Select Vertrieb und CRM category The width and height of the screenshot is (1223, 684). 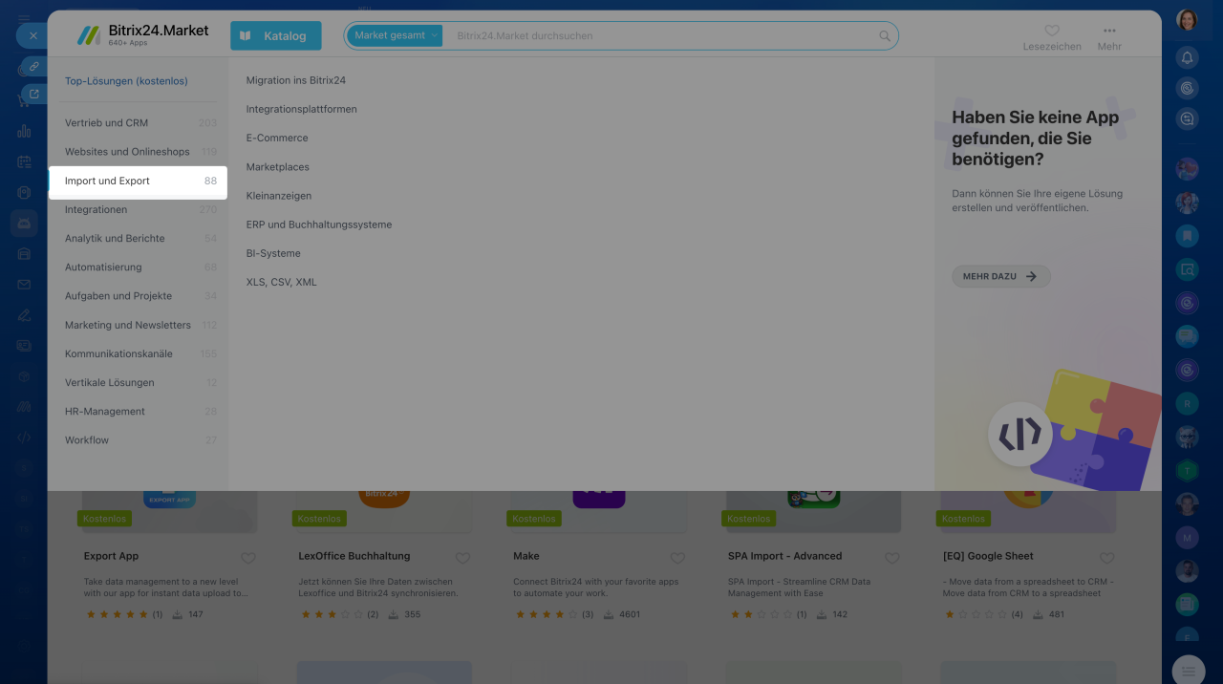click(x=140, y=122)
